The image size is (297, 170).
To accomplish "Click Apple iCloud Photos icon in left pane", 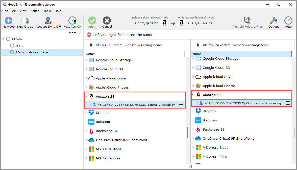I will point(91,87).
